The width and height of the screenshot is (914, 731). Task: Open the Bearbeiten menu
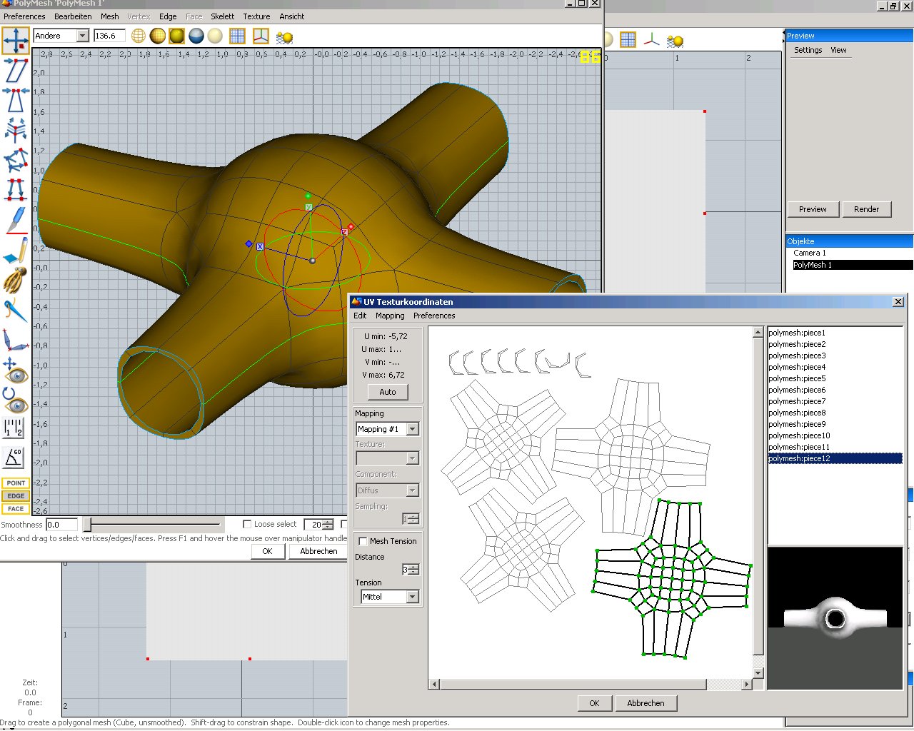point(73,16)
